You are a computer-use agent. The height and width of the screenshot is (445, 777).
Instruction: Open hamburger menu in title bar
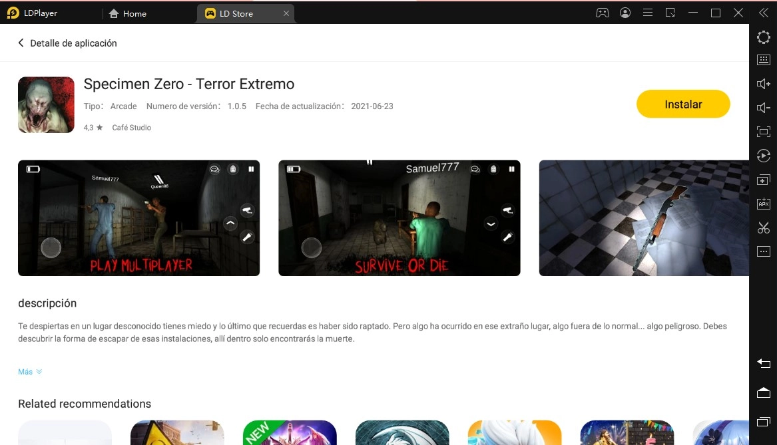click(648, 13)
